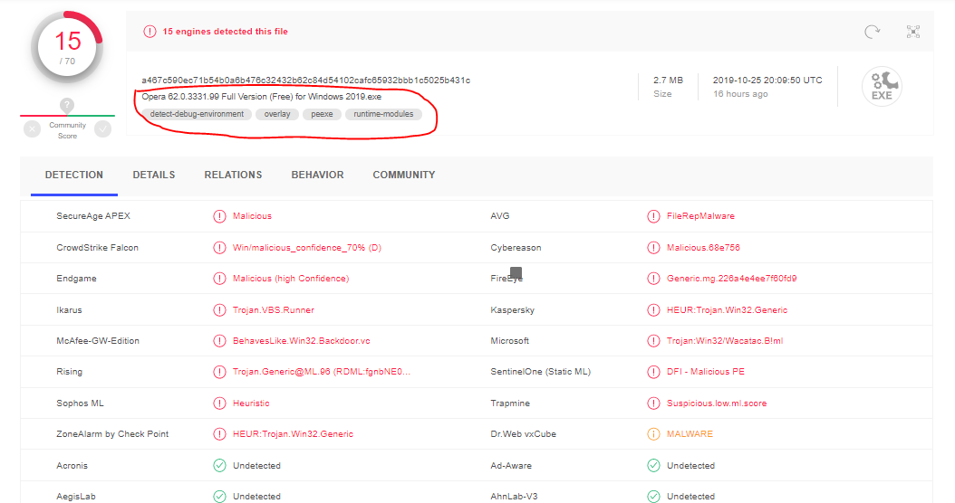
Task: Click the Opera 62.0.3331.99 file name
Action: click(x=262, y=97)
